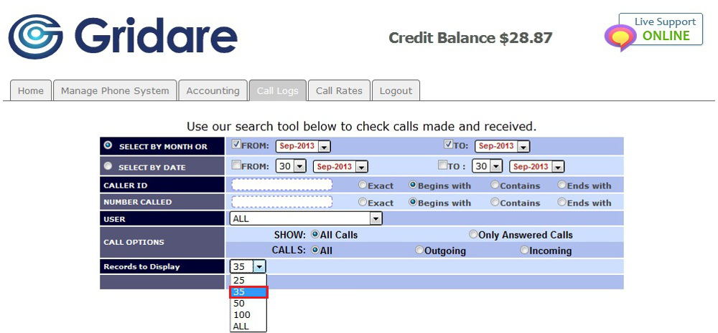The width and height of the screenshot is (718, 333).
Task: Select the 'Select by Date' radio button
Action: coord(108,166)
